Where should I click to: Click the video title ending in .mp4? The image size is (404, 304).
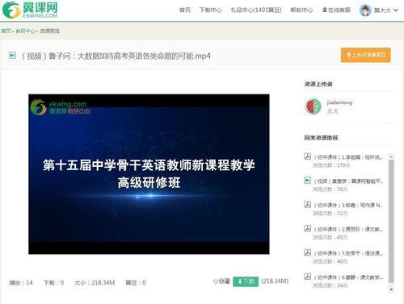click(116, 56)
